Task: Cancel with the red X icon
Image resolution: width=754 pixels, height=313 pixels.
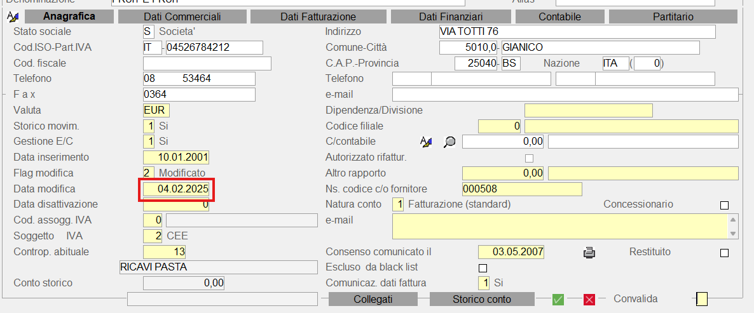Action: 589,300
